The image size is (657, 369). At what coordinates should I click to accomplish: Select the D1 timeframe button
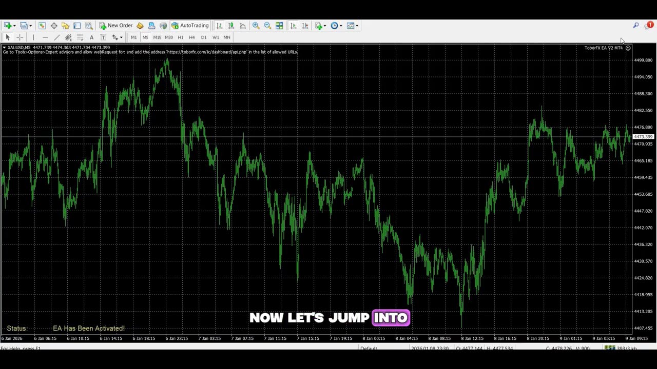[x=204, y=37]
